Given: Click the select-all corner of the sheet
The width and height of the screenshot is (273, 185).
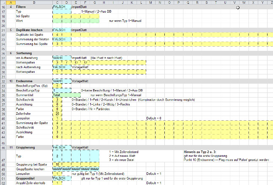Looking at the screenshot, I should (x=3, y=3).
